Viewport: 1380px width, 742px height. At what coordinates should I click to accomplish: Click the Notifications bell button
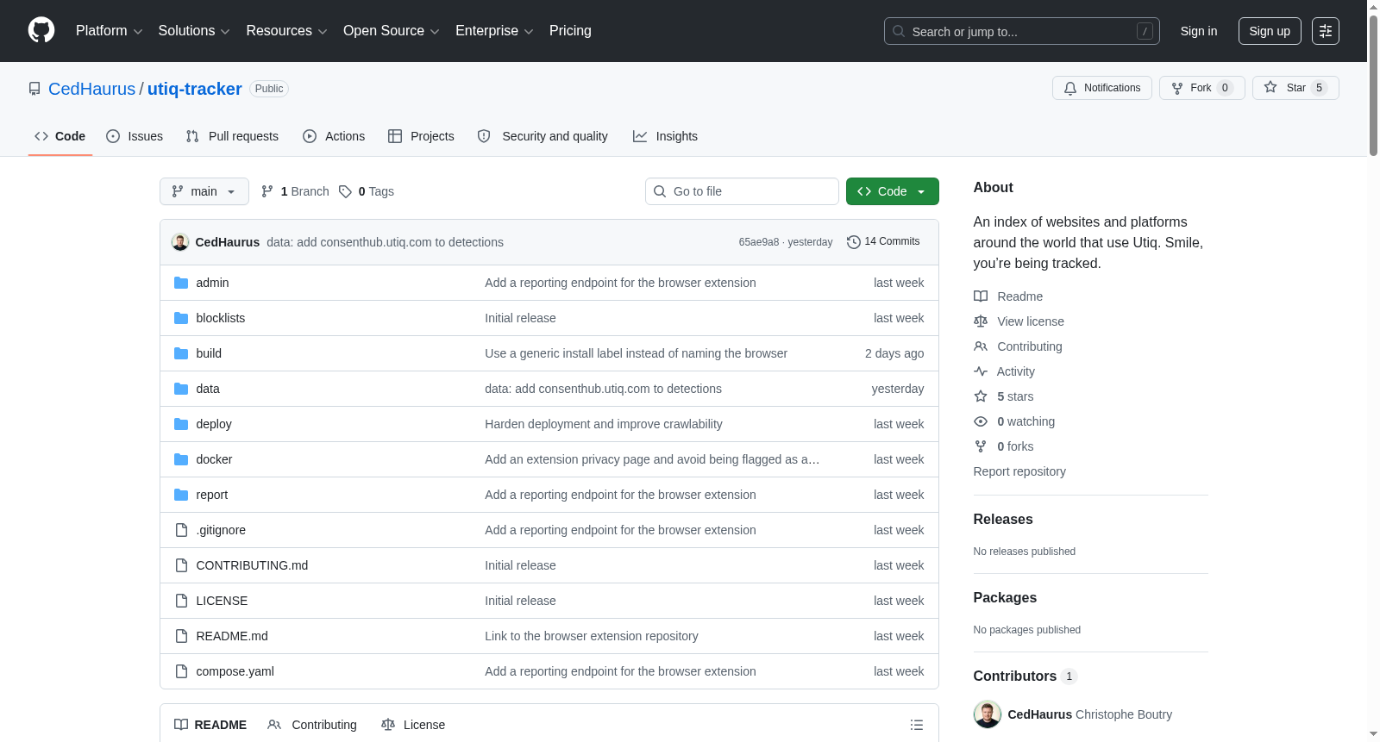tap(1101, 88)
